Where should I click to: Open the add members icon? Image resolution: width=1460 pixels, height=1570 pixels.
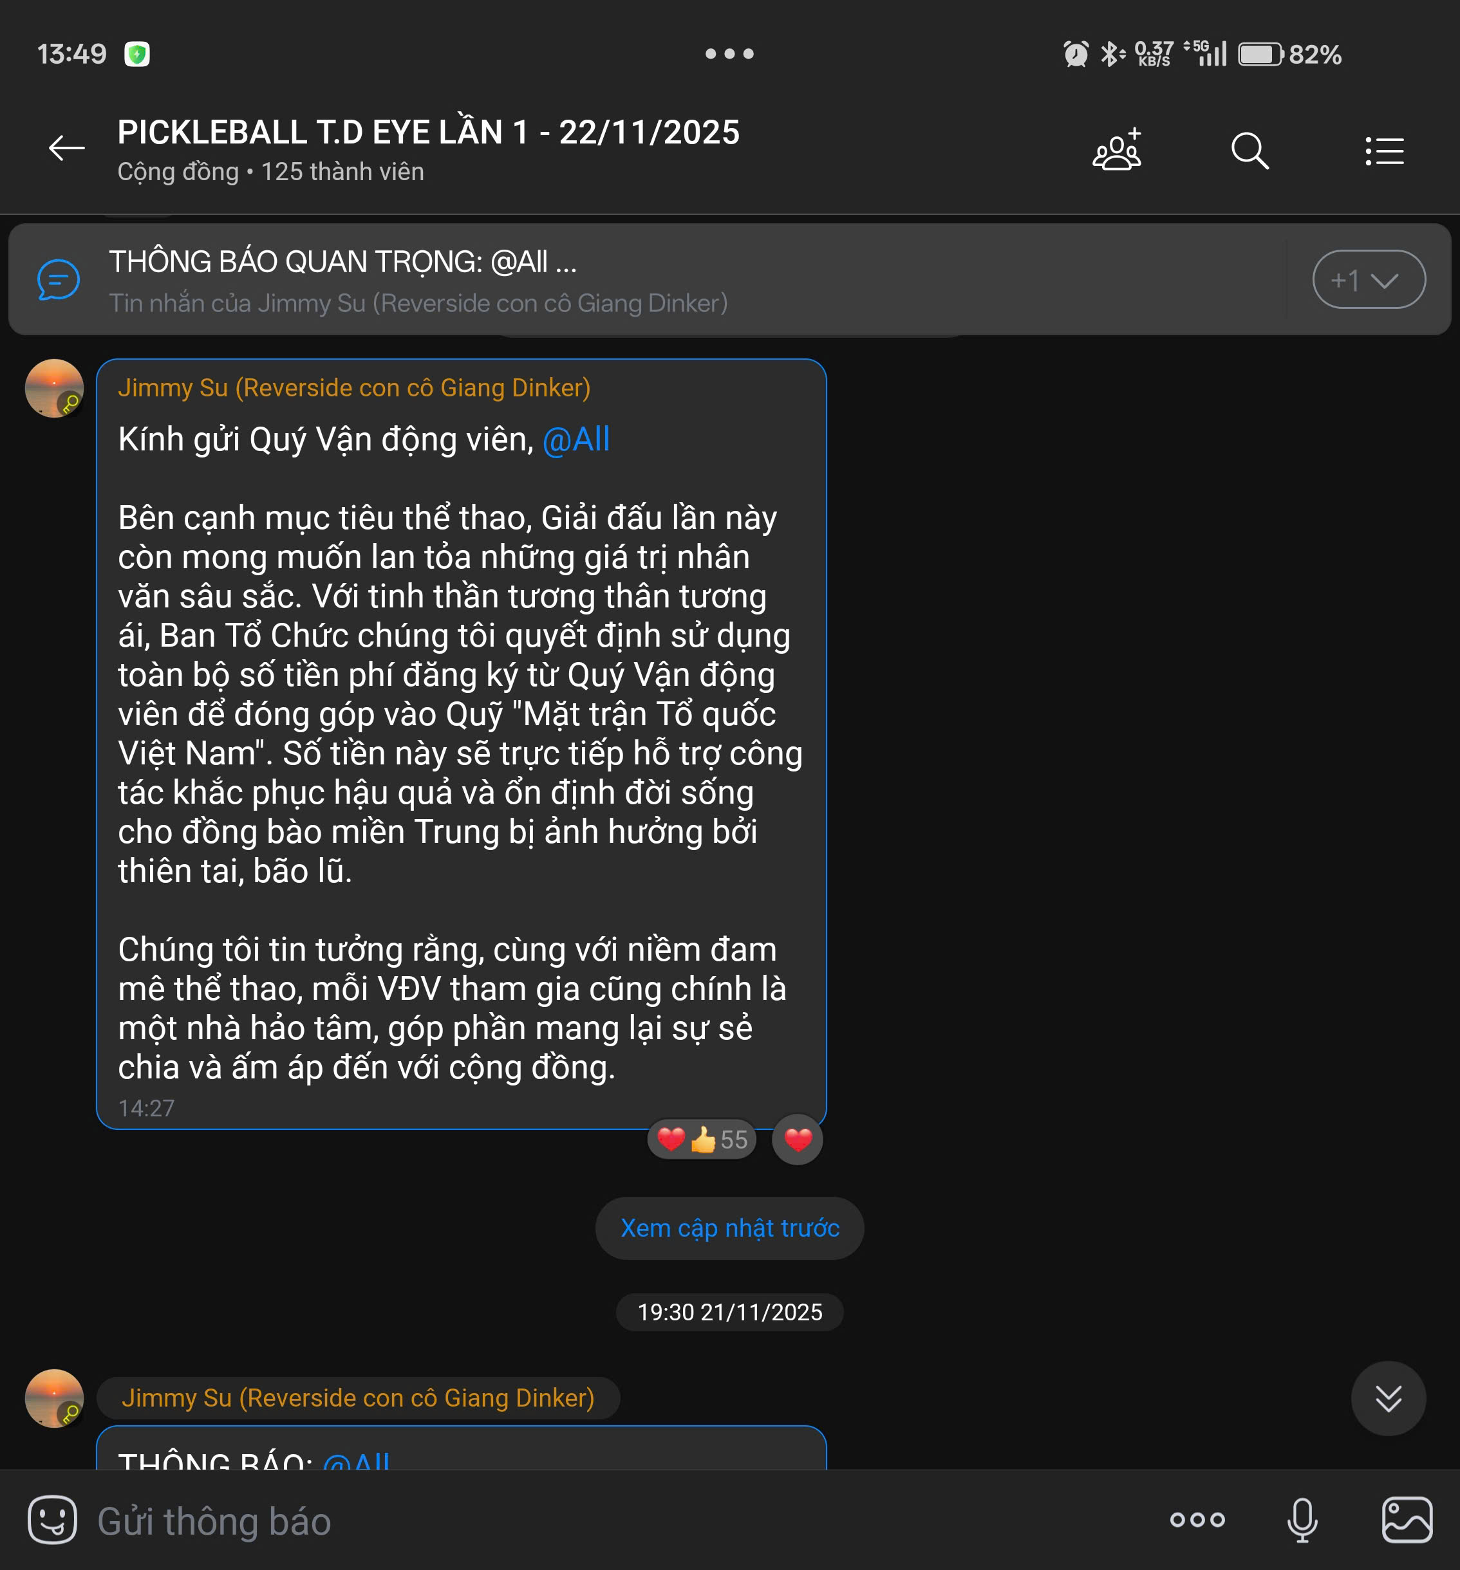1117,150
